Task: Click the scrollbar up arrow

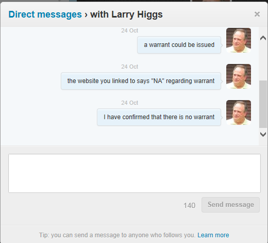Action: tap(263, 38)
